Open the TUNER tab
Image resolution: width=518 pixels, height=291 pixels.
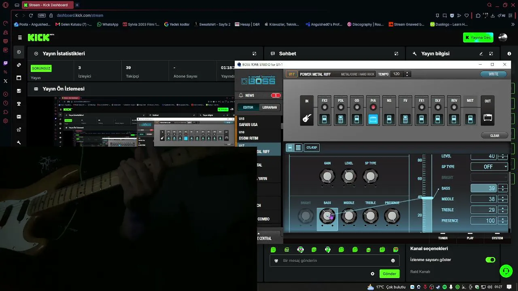click(443, 238)
